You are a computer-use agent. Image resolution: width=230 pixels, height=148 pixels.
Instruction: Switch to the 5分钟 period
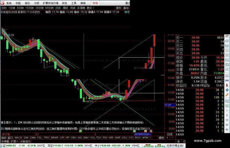point(20,8)
